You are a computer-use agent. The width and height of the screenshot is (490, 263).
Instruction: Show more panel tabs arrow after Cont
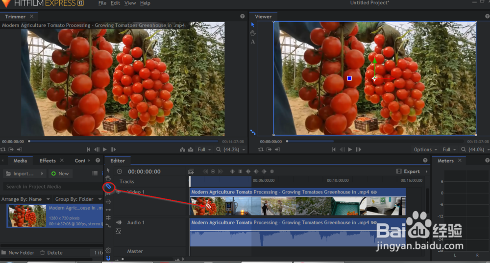89,161
